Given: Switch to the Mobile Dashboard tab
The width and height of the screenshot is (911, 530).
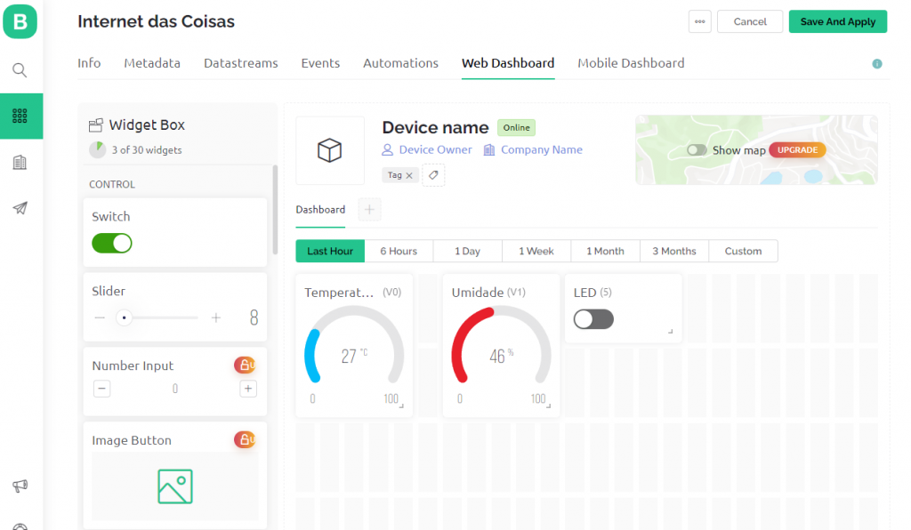Looking at the screenshot, I should tap(631, 63).
